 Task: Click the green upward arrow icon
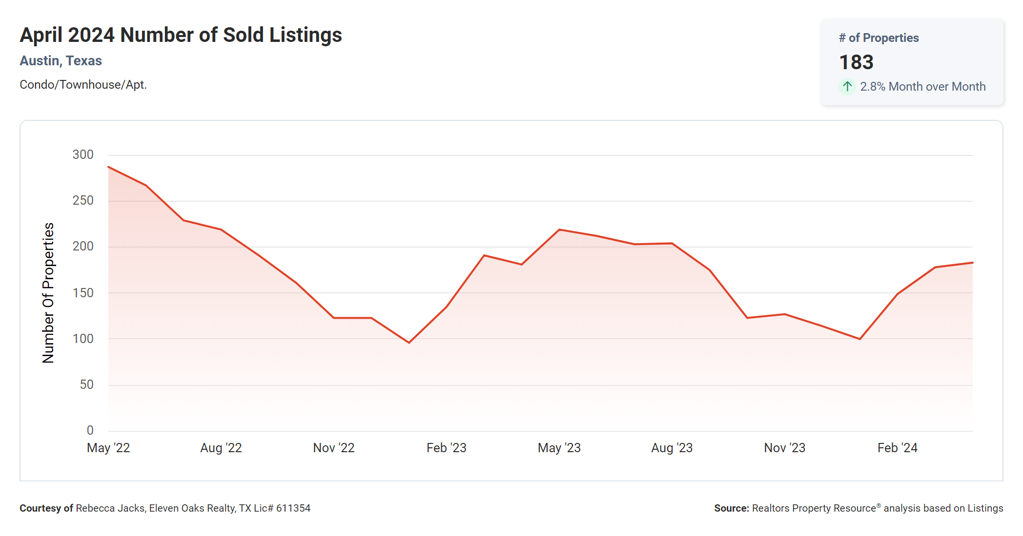click(x=847, y=87)
